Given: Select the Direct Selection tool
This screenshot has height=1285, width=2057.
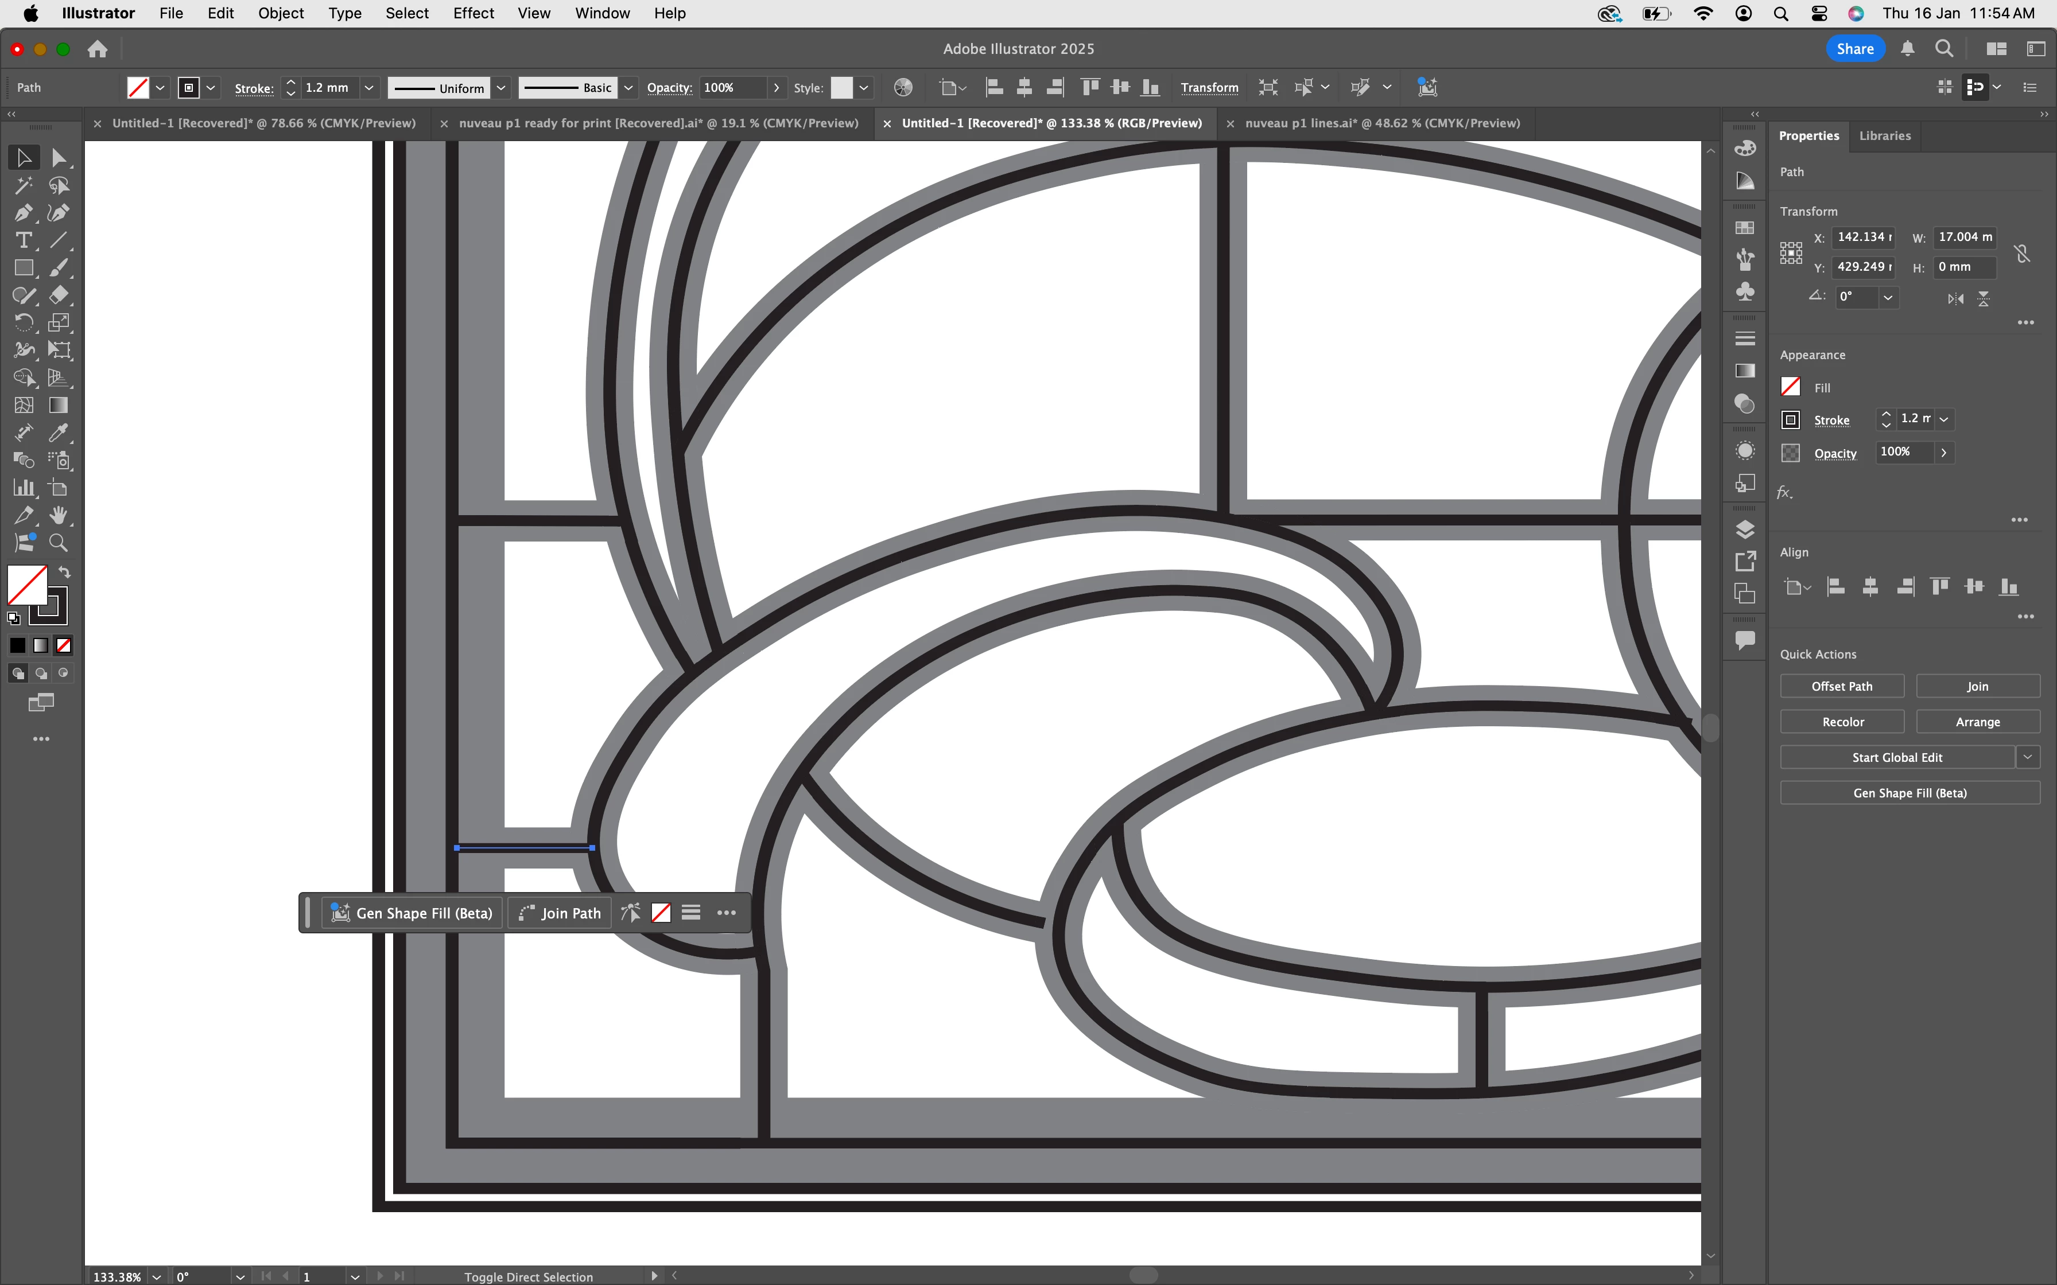Looking at the screenshot, I should pos(58,158).
